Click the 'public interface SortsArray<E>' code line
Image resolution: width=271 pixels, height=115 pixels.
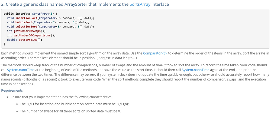[x=31, y=14]
